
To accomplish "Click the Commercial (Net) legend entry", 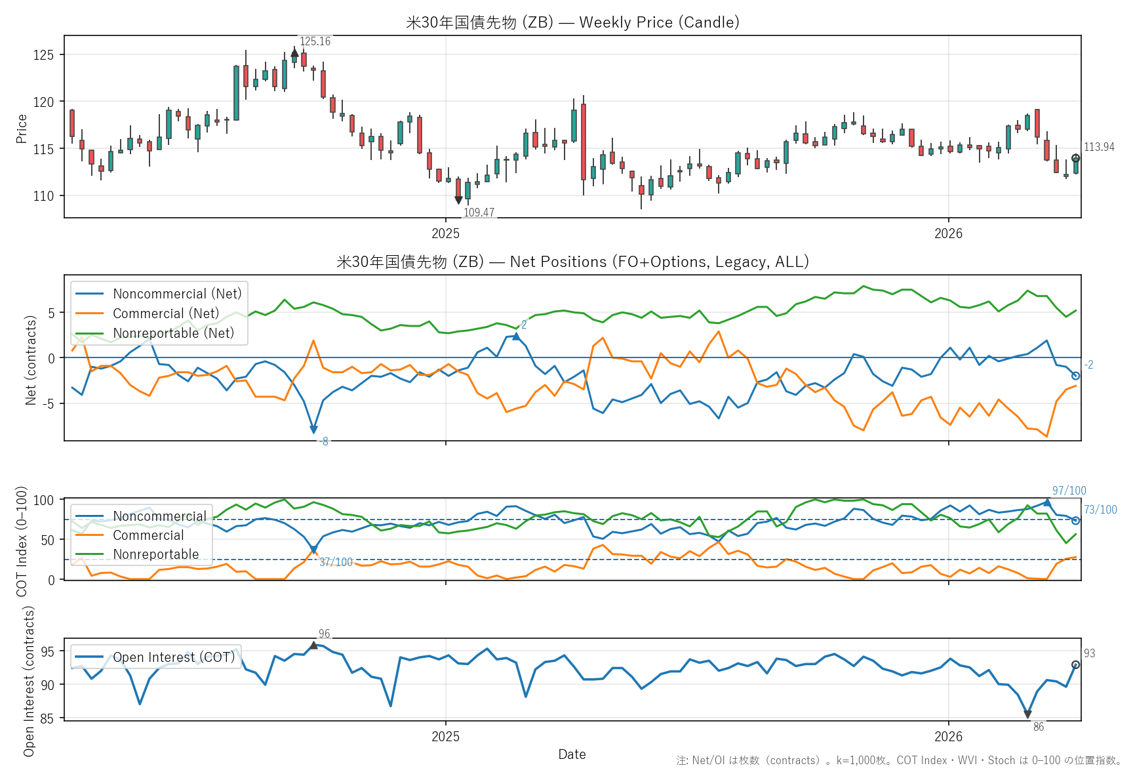I will tap(165, 314).
